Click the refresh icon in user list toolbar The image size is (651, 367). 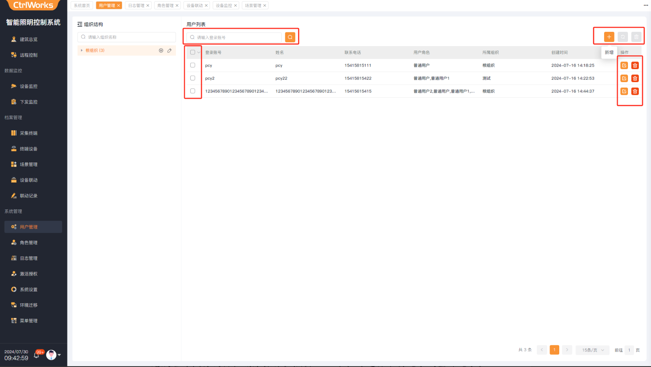click(x=623, y=37)
